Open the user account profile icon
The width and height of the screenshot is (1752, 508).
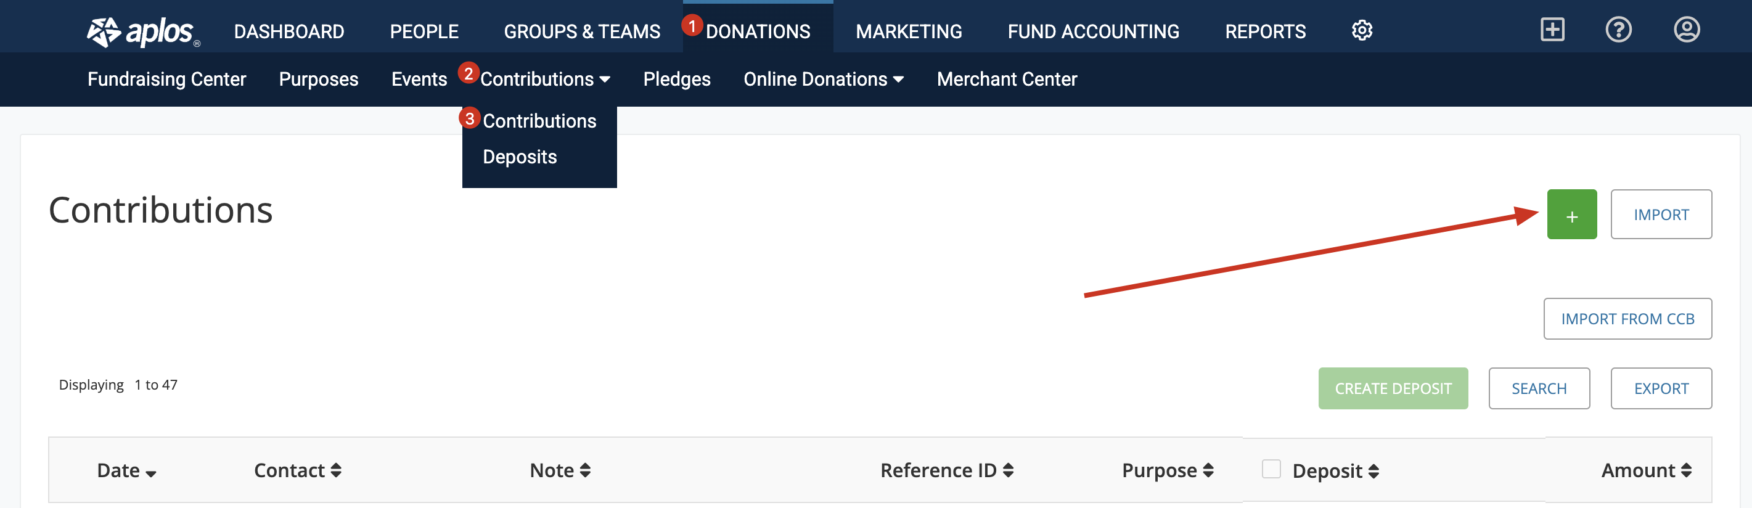click(1686, 30)
